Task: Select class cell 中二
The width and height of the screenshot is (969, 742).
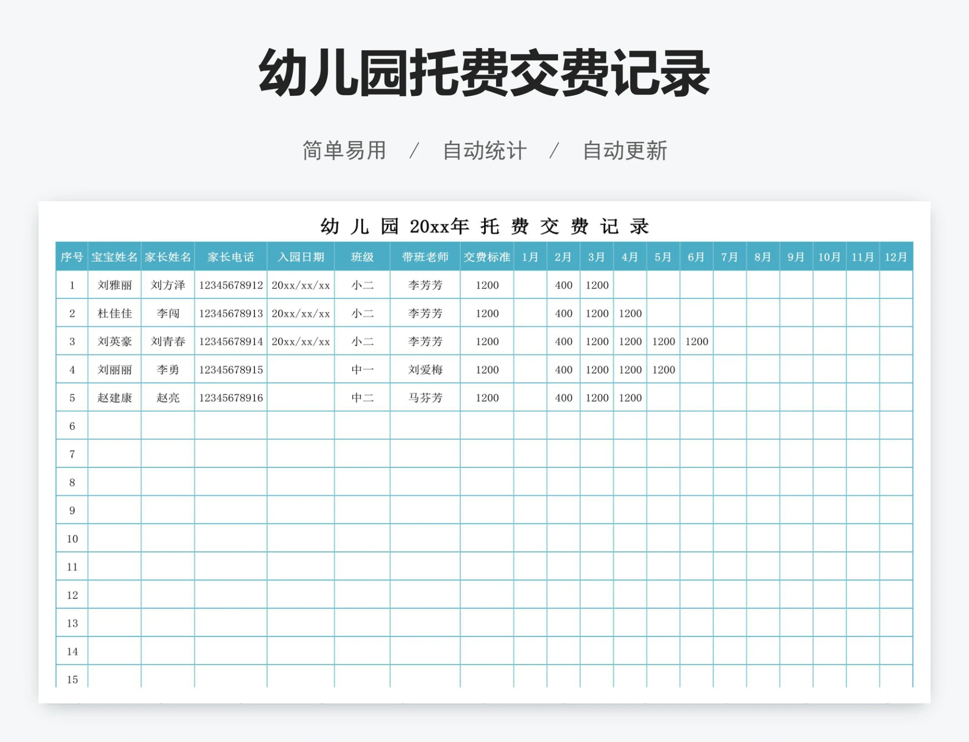Action: coord(362,398)
